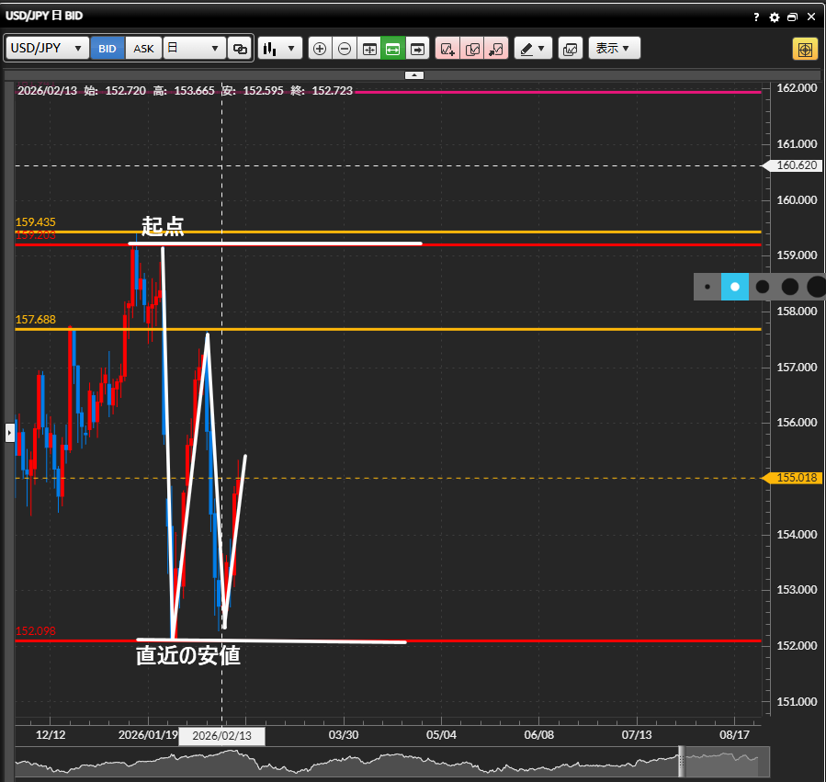Switch price display to ASK
826x782 pixels.
[144, 49]
